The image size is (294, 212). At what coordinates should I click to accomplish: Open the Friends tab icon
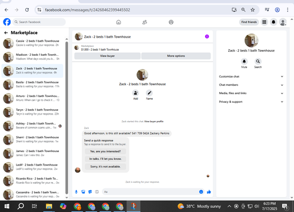pos(145,22)
